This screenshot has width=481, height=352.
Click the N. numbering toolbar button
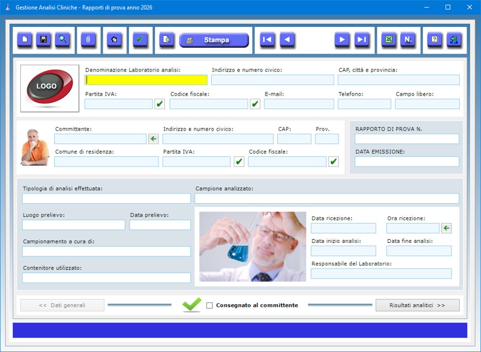[408, 40]
